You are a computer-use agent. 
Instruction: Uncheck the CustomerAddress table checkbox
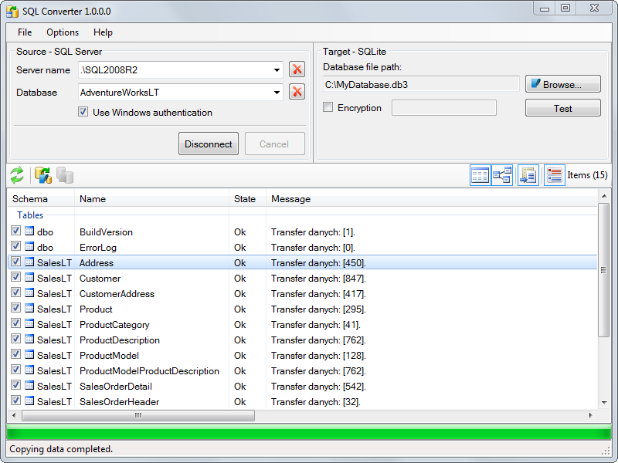coord(15,292)
